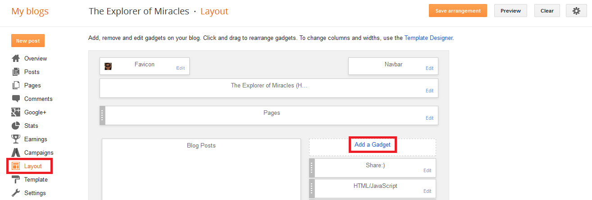Click Edit on the Favicon gadget
Image resolution: width=592 pixels, height=200 pixels.
pos(180,68)
